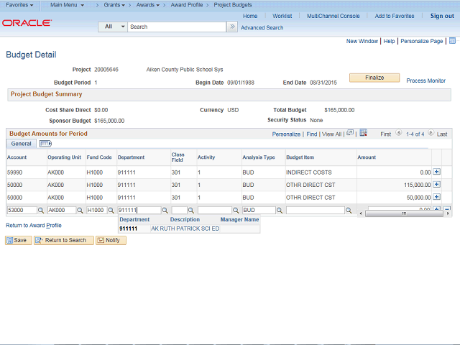
Task: Select AK RUTH PATRICK SCI ED suggestion
Action: pyautogui.click(x=185, y=229)
